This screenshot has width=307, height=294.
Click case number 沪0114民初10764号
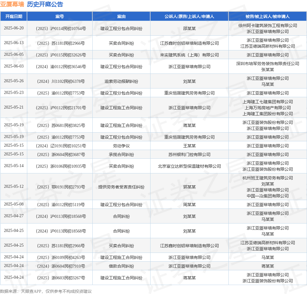coord(61,28)
